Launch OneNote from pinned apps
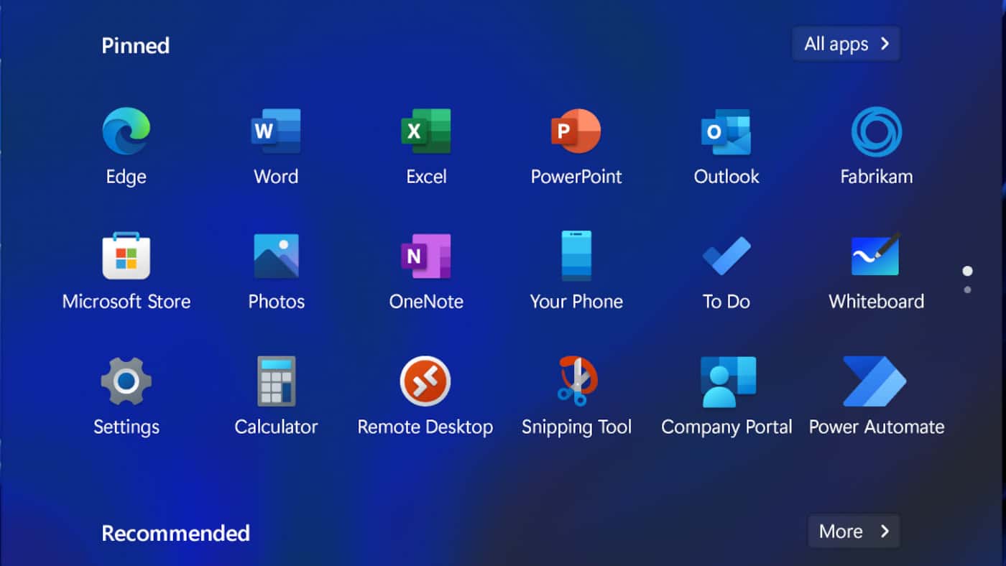Screen dimensions: 1006x566 coord(426,256)
